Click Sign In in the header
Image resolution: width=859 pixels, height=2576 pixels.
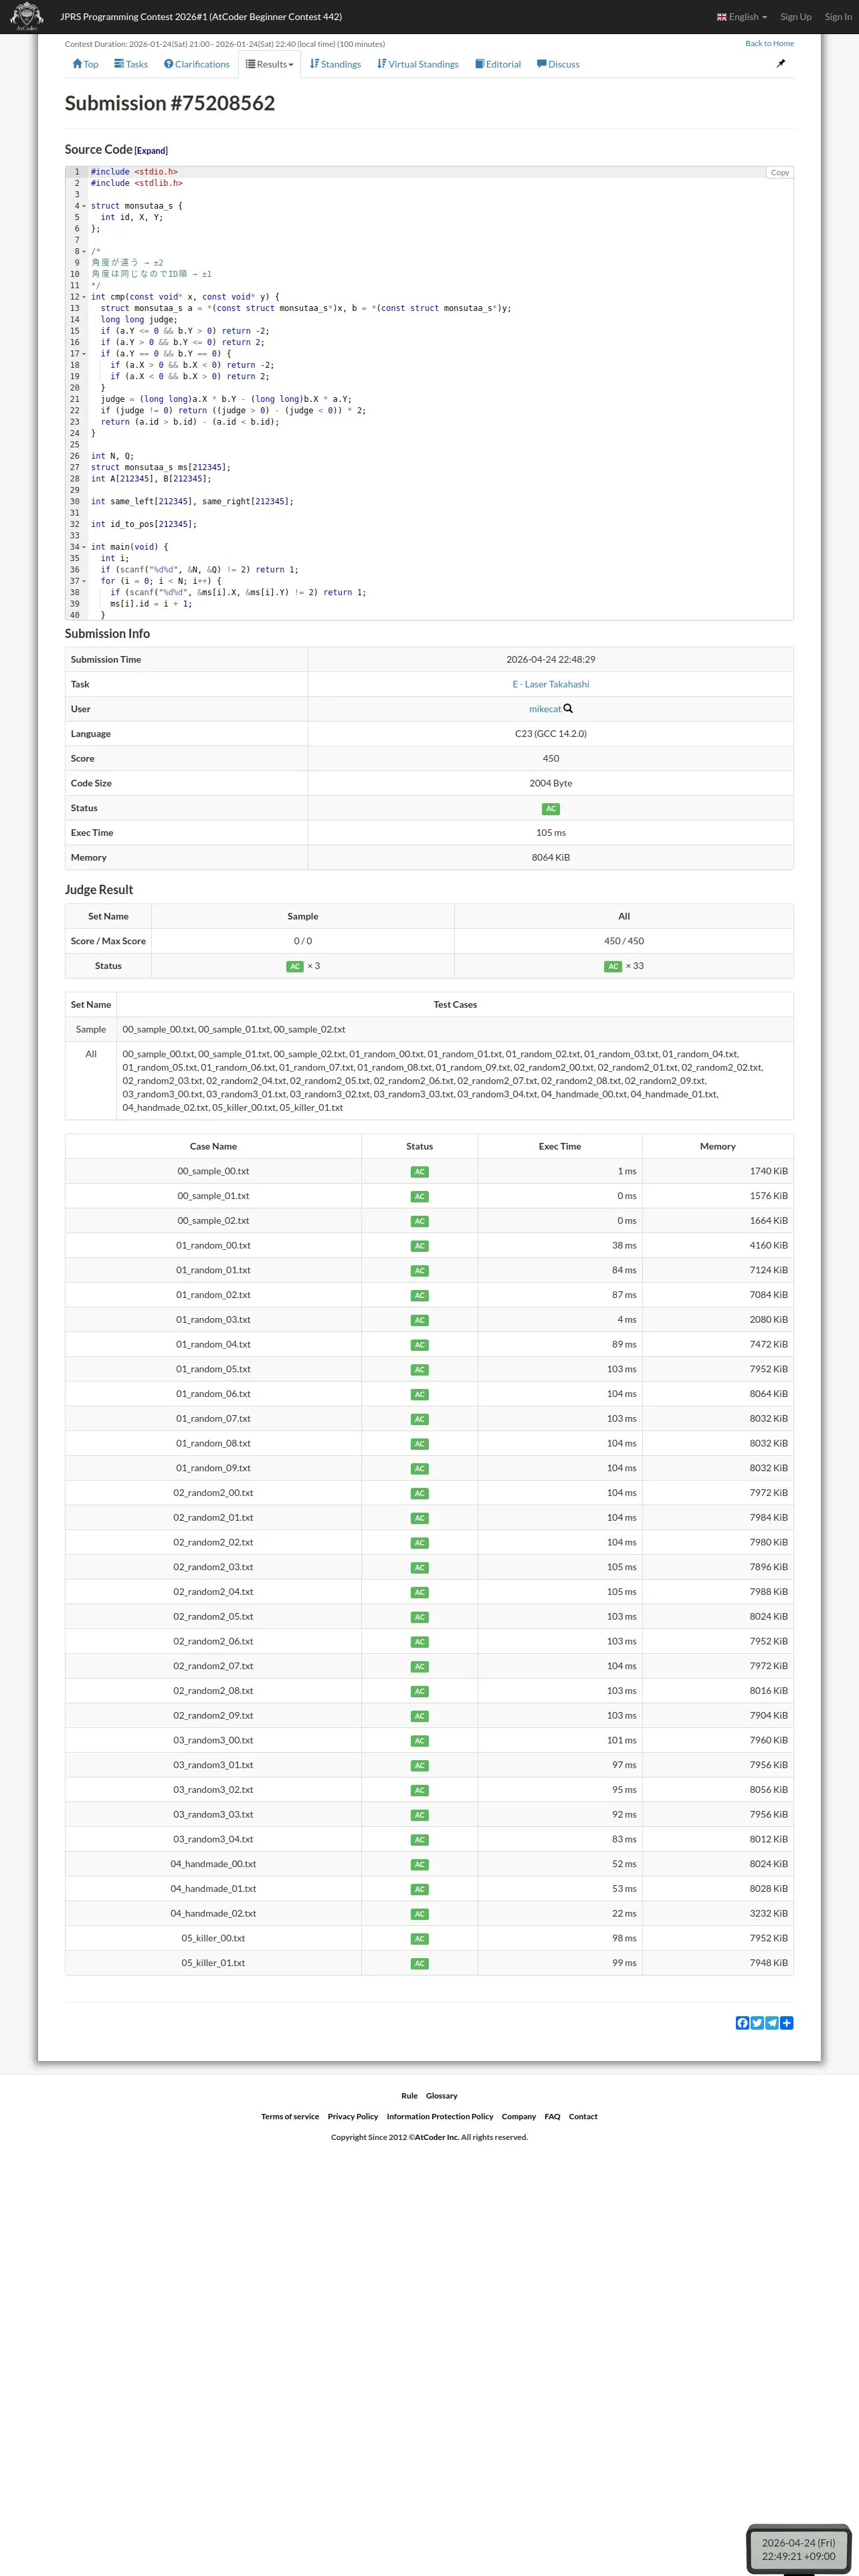pos(838,17)
